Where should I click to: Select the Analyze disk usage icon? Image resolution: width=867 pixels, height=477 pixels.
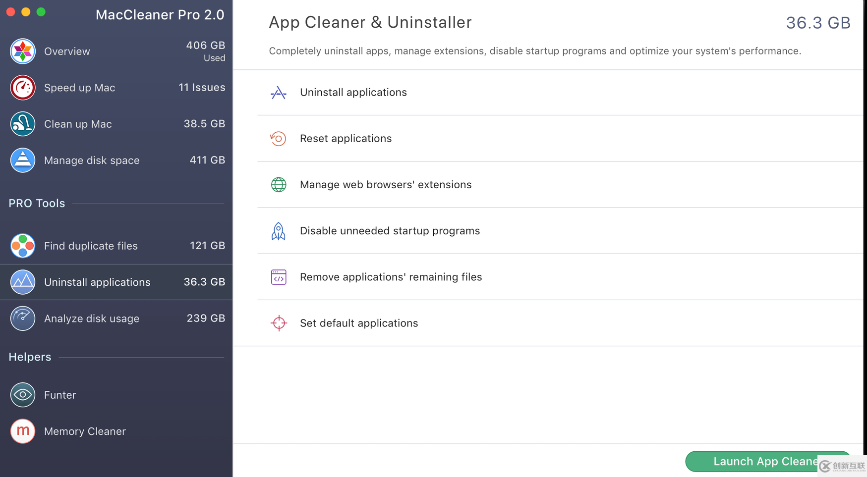[23, 318]
